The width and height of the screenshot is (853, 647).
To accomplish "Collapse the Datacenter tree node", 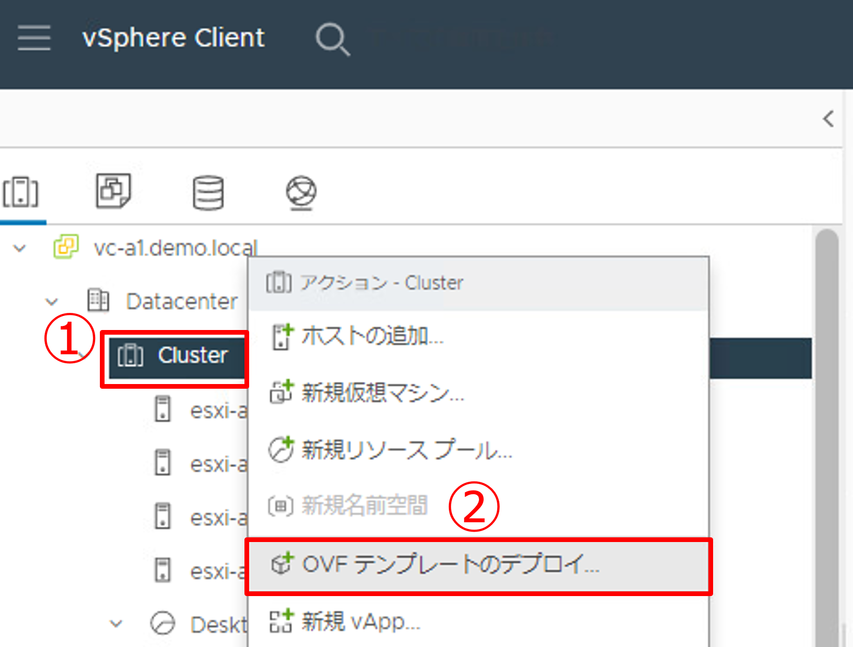I will (x=51, y=301).
